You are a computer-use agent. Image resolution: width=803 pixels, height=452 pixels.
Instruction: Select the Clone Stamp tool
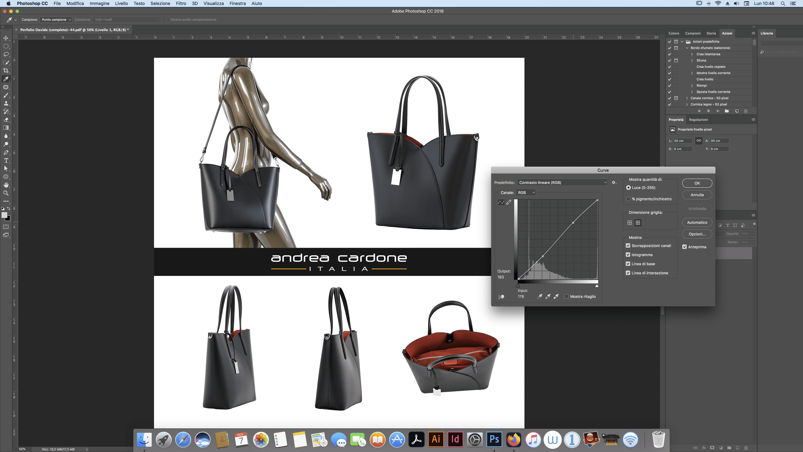(x=6, y=103)
